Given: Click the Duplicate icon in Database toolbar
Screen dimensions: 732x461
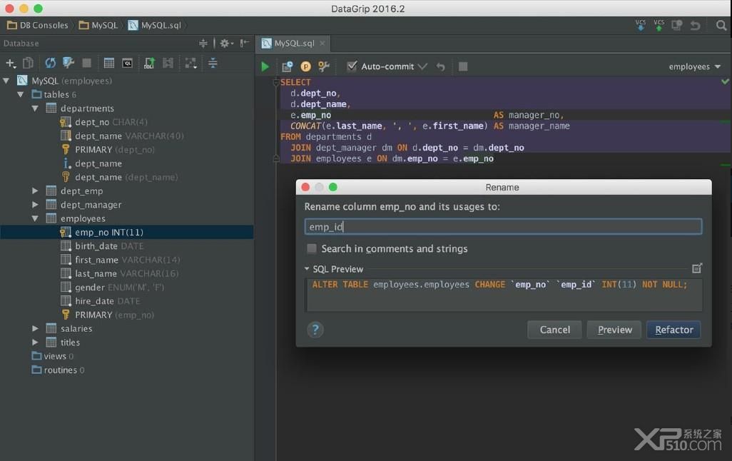Looking at the screenshot, I should click(28, 63).
